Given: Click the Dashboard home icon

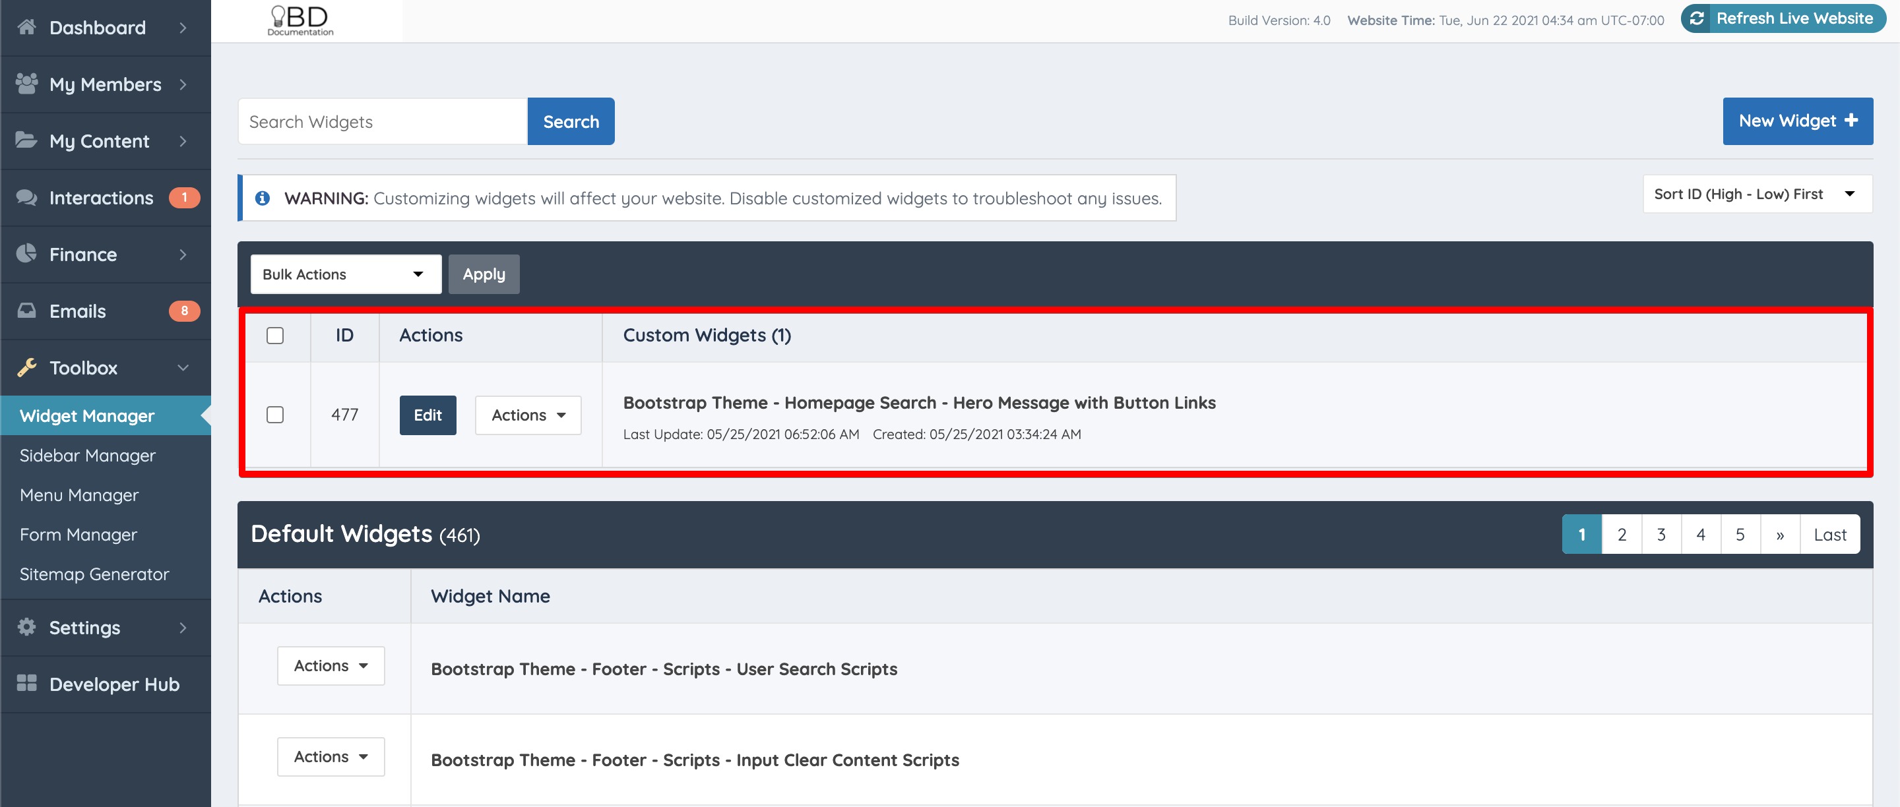Looking at the screenshot, I should (26, 27).
